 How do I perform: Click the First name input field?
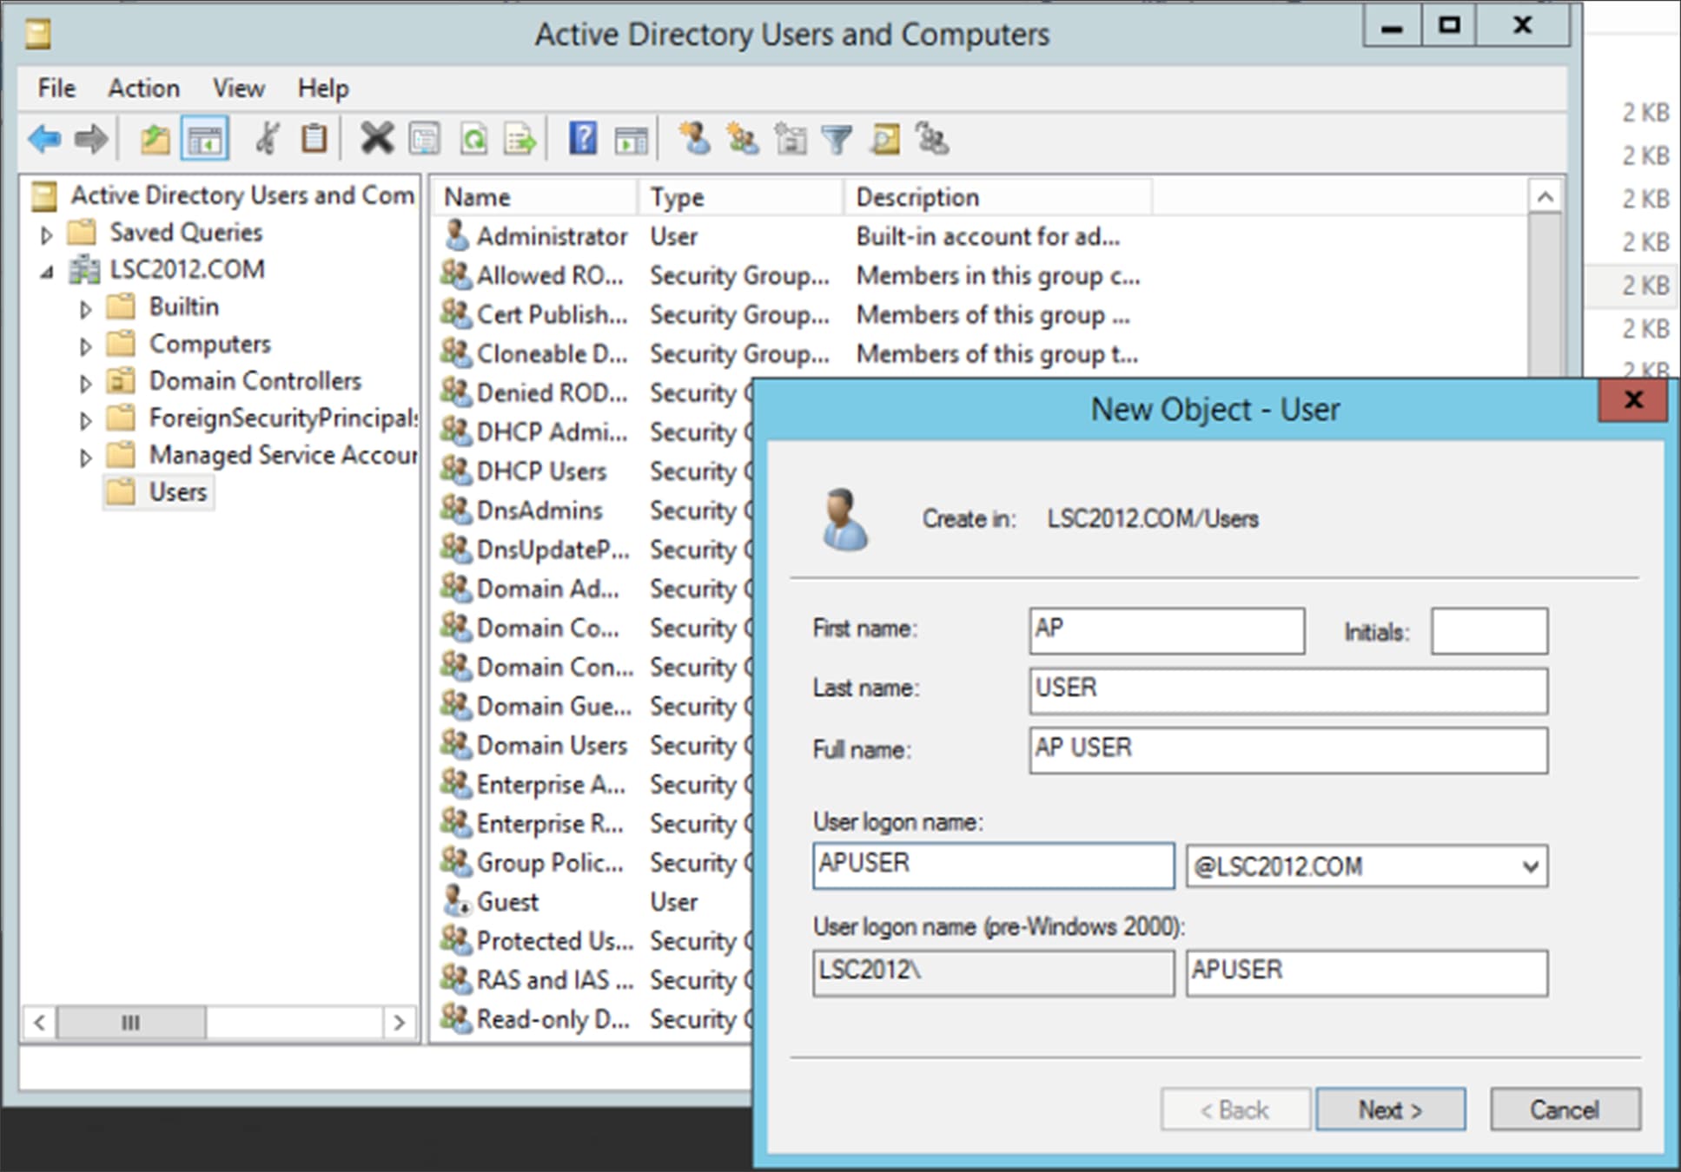click(x=1167, y=630)
